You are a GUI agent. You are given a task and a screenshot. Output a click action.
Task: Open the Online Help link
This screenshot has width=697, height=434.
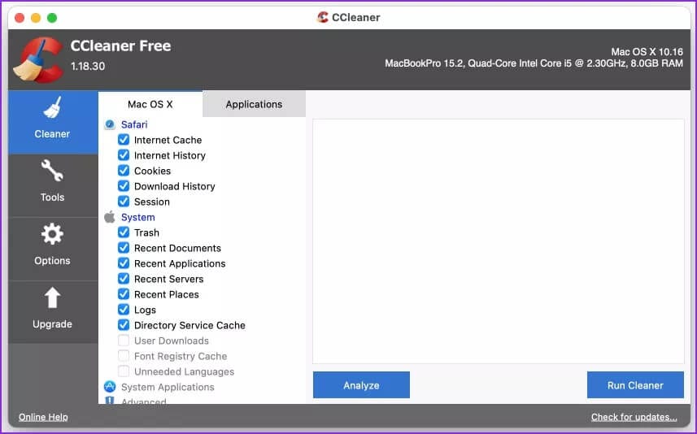pos(43,417)
